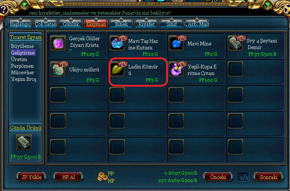Click the question mark help icon
This screenshot has height=191, width=290.
[4, 10]
